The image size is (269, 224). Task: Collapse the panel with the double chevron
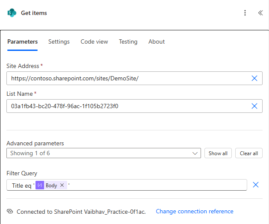tap(260, 13)
